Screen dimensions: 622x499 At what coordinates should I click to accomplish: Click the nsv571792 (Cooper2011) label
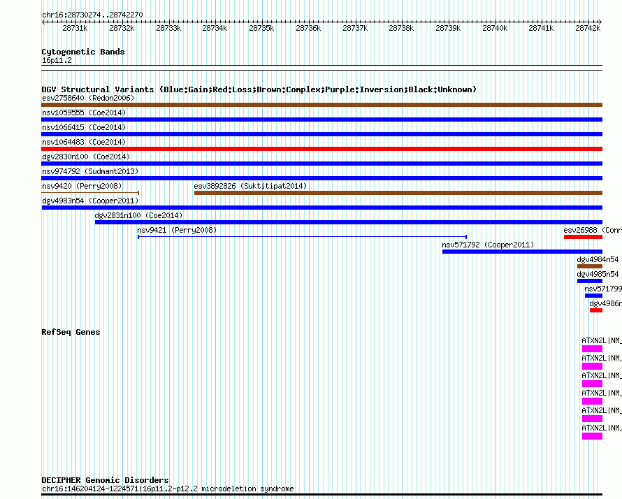click(488, 245)
